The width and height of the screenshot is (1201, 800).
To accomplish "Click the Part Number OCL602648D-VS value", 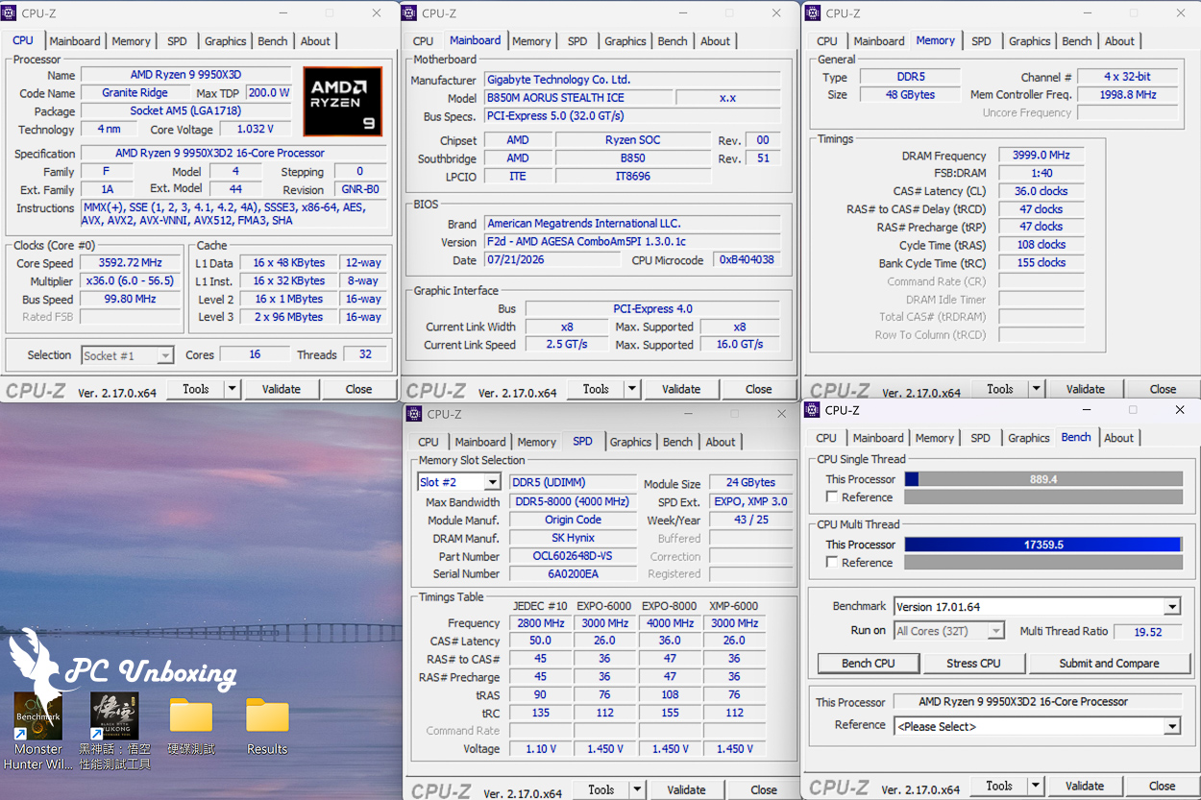I will tap(573, 556).
